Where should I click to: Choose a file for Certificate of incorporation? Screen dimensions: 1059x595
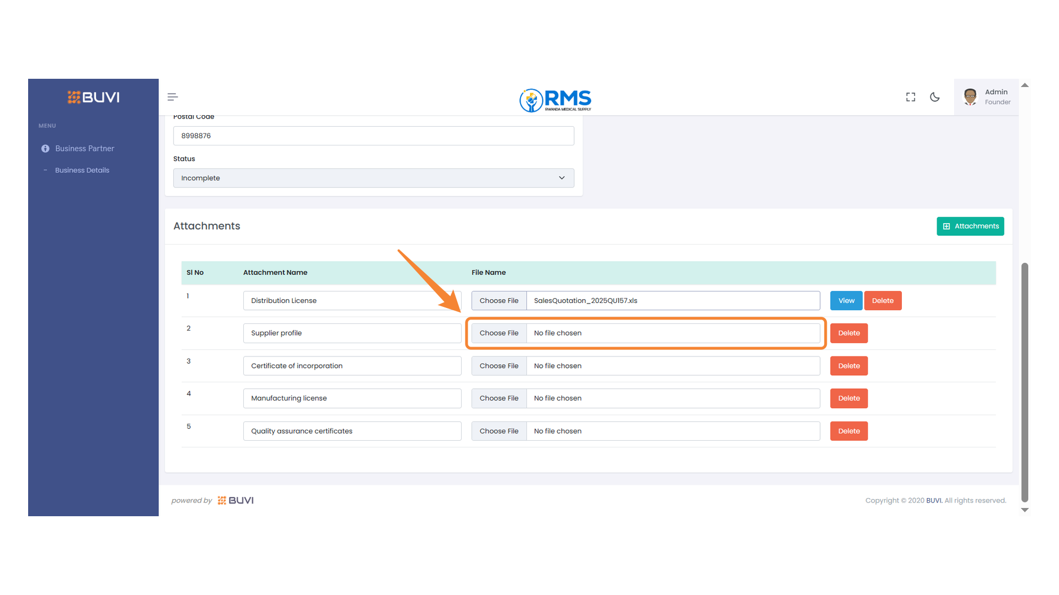tap(499, 365)
